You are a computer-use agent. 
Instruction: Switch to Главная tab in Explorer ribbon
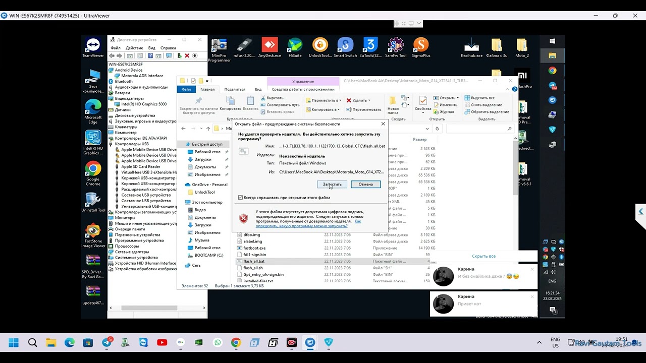tap(207, 89)
